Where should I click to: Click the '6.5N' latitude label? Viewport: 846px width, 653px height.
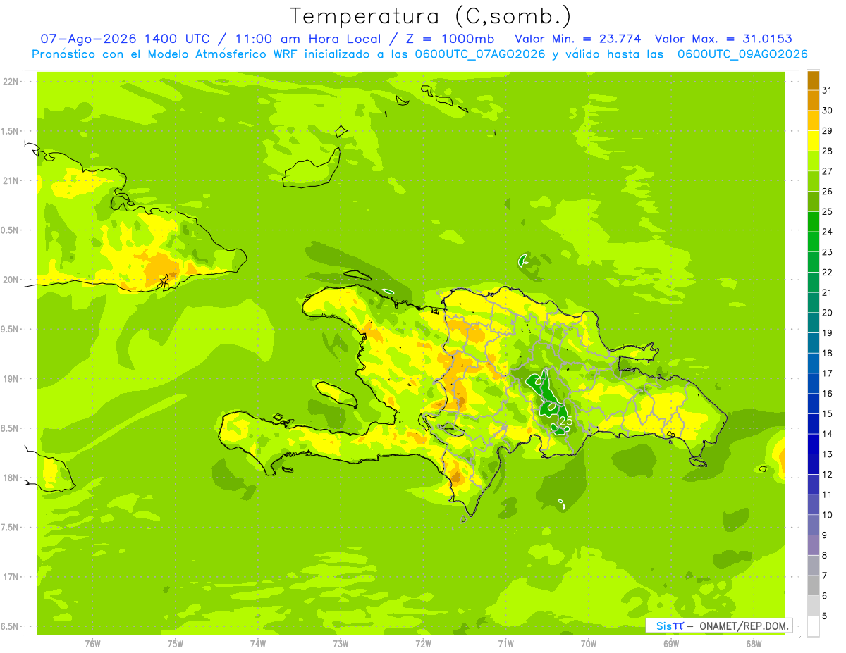[11, 626]
